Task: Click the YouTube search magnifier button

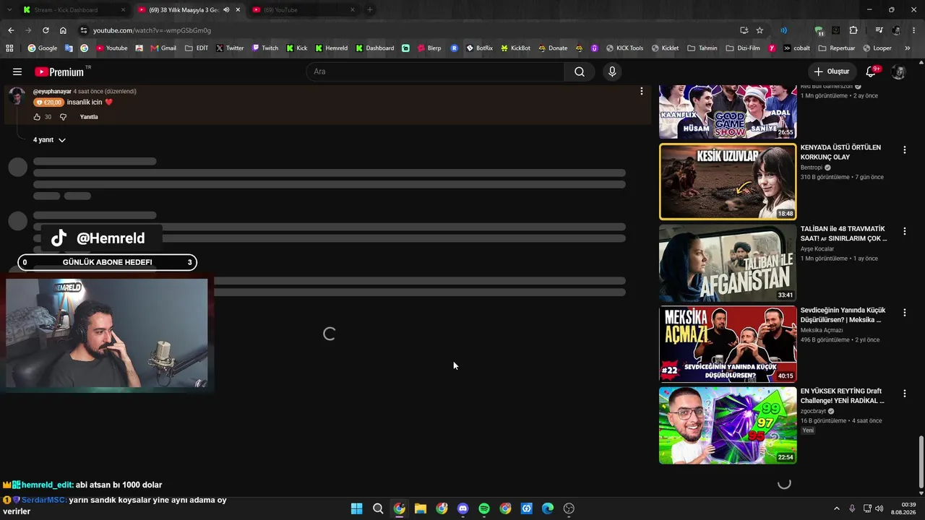Action: (x=580, y=71)
